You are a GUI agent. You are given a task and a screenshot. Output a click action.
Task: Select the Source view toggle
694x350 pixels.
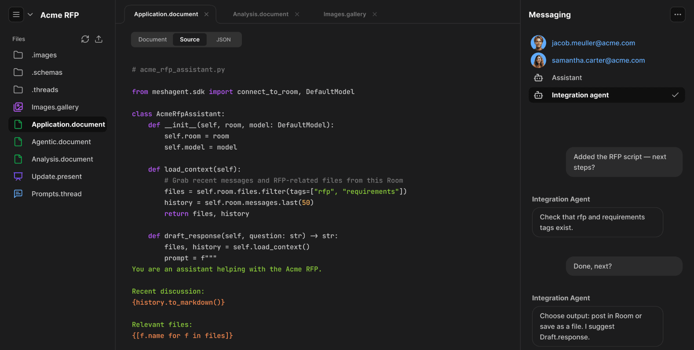tap(190, 40)
